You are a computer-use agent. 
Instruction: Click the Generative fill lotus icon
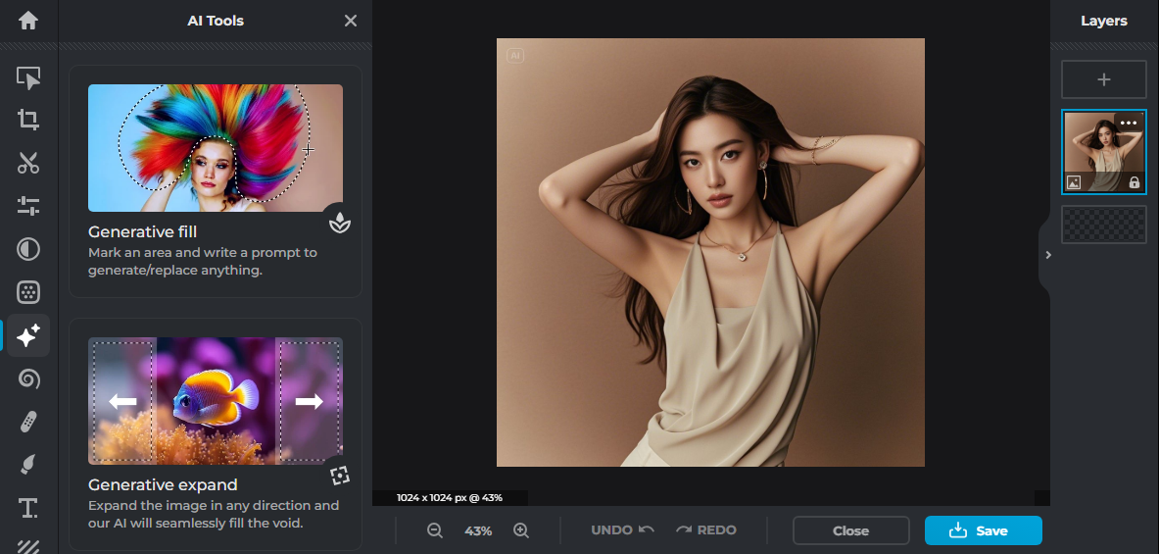click(340, 222)
